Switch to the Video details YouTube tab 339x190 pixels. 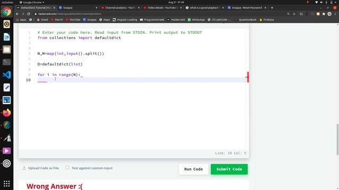163,7
